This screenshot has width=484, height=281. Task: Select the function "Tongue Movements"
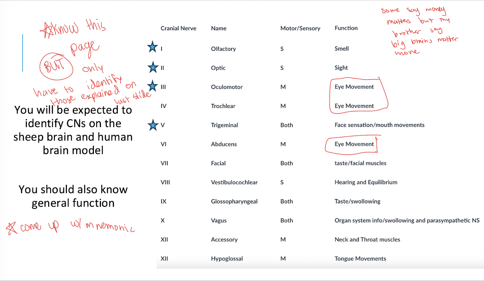click(360, 259)
